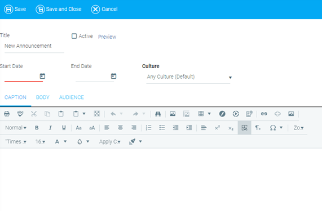Toggle Bold formatting

(x=37, y=128)
